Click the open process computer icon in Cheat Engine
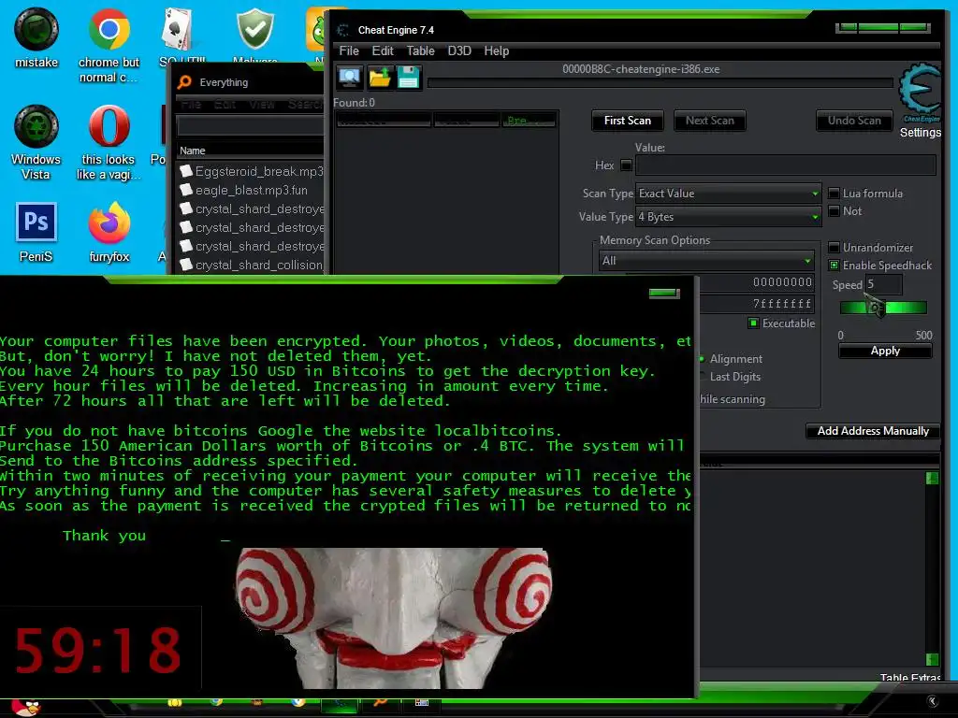This screenshot has width=958, height=718. point(350,78)
